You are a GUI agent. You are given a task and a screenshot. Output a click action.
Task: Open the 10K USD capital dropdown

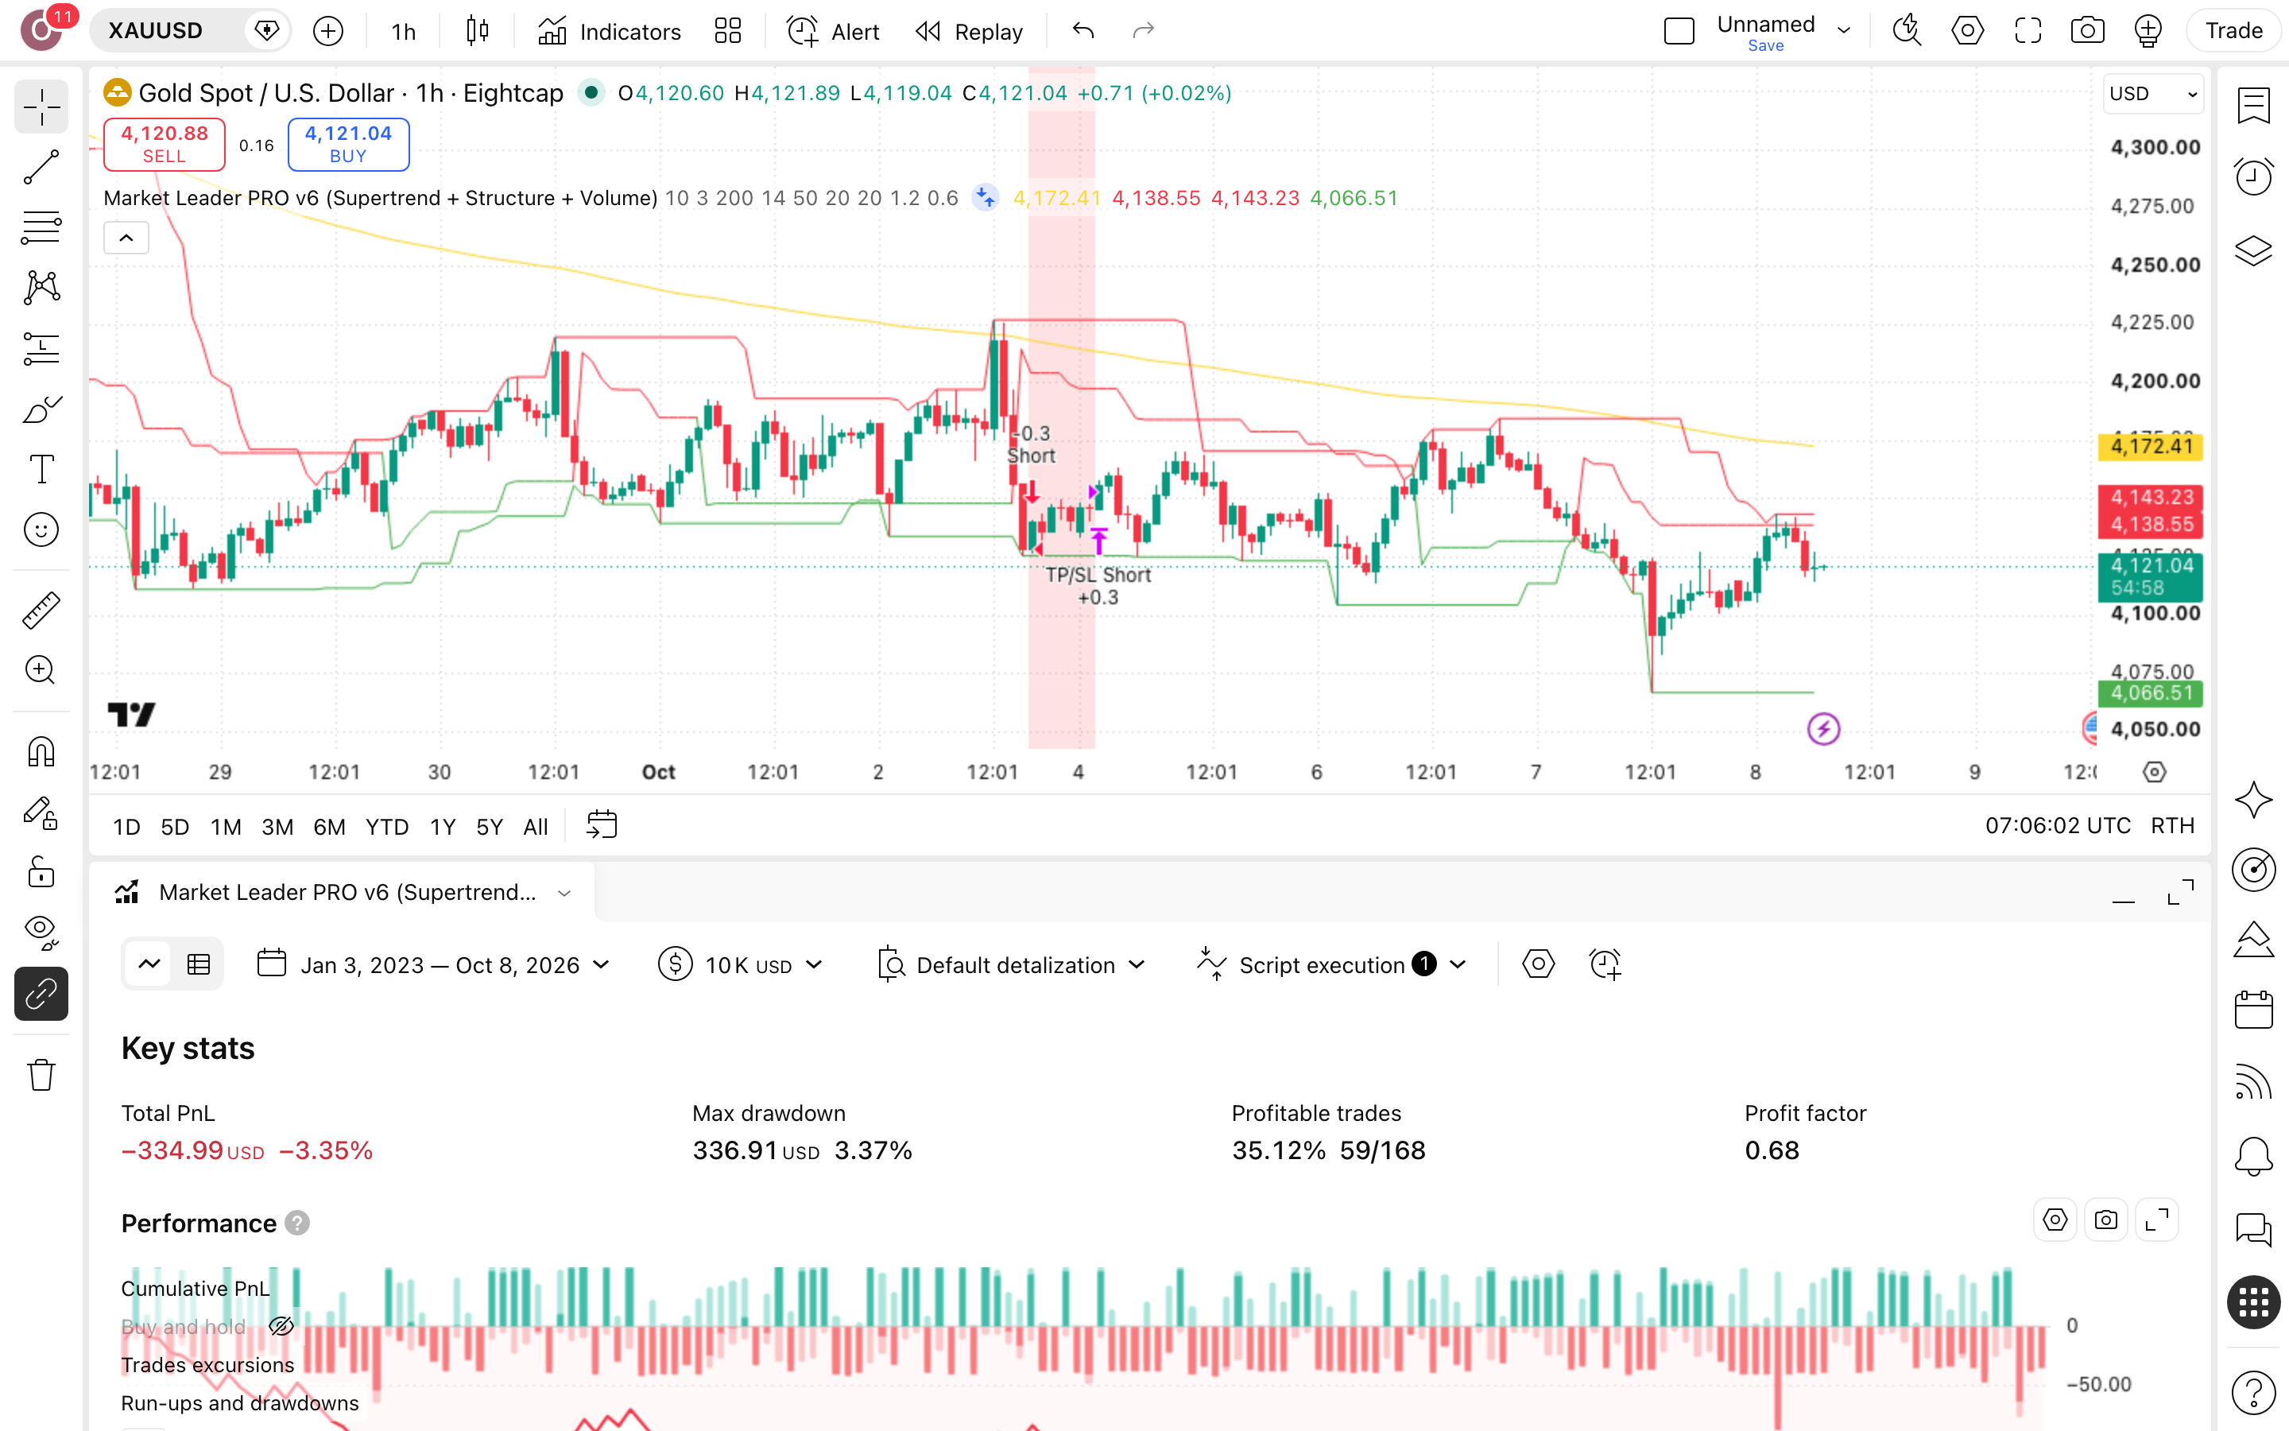pyautogui.click(x=742, y=964)
